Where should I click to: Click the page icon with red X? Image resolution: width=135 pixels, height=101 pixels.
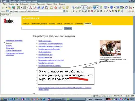tap(34, 8)
